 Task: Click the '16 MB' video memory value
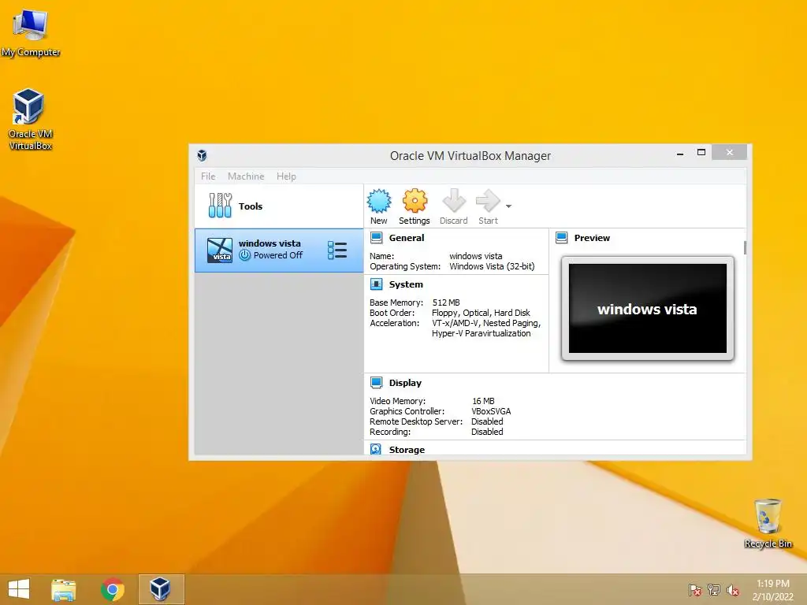tap(483, 401)
